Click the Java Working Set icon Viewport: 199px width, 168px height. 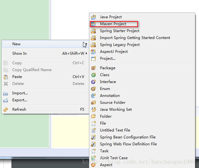pyautogui.click(x=94, y=109)
